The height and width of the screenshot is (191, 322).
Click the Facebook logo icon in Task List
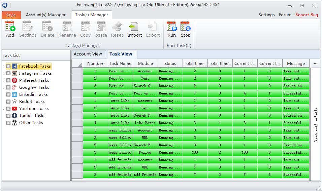(14, 66)
